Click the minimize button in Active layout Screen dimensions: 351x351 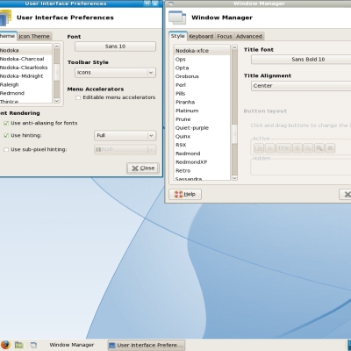(308, 148)
